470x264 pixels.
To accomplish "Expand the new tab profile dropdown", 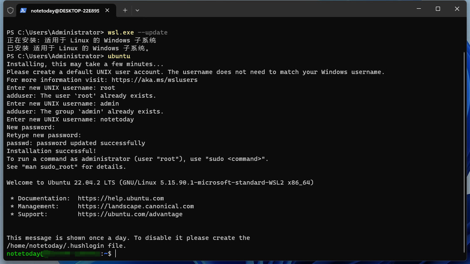I will (x=137, y=10).
